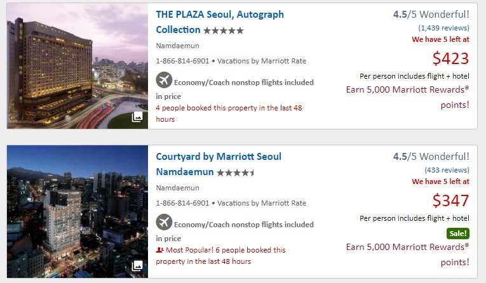Open photo gallery icon on Courtyard image
Viewport: 486px width, 283px height.
point(137,266)
